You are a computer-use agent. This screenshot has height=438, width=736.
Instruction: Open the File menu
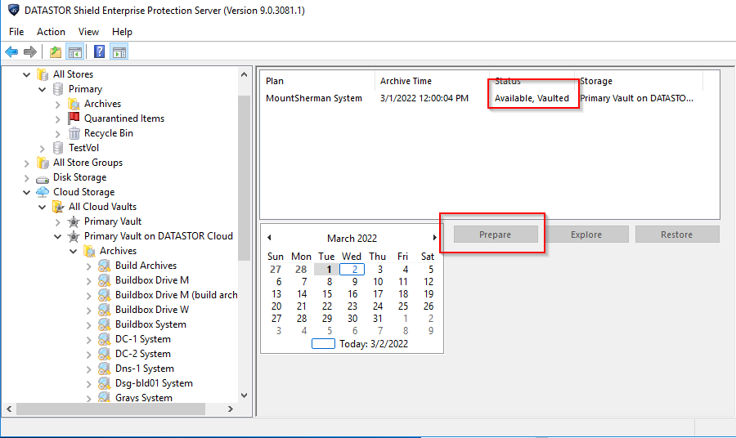16,31
